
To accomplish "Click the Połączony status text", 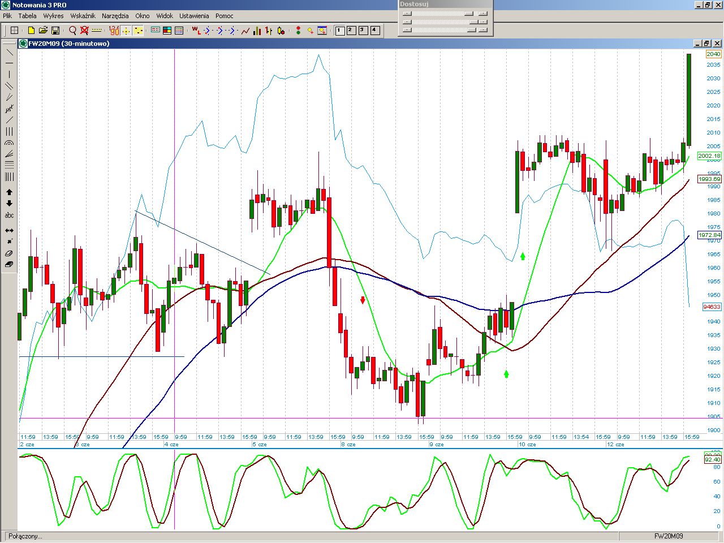I will (25, 536).
